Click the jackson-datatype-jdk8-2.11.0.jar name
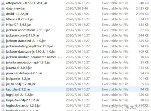Screen dimensions: 151x111 [x=29, y=46]
